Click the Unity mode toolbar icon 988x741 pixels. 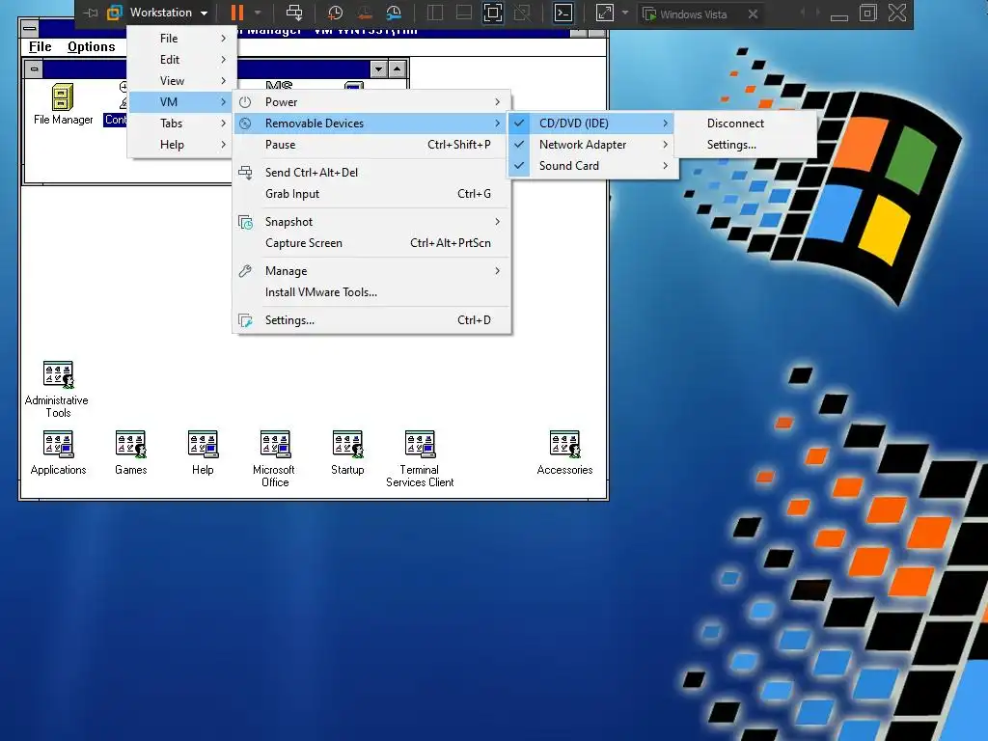pos(522,13)
